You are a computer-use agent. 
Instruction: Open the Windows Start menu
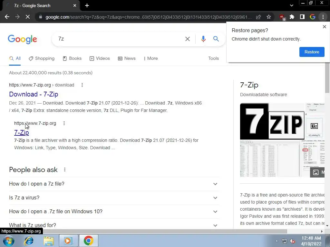click(8, 241)
